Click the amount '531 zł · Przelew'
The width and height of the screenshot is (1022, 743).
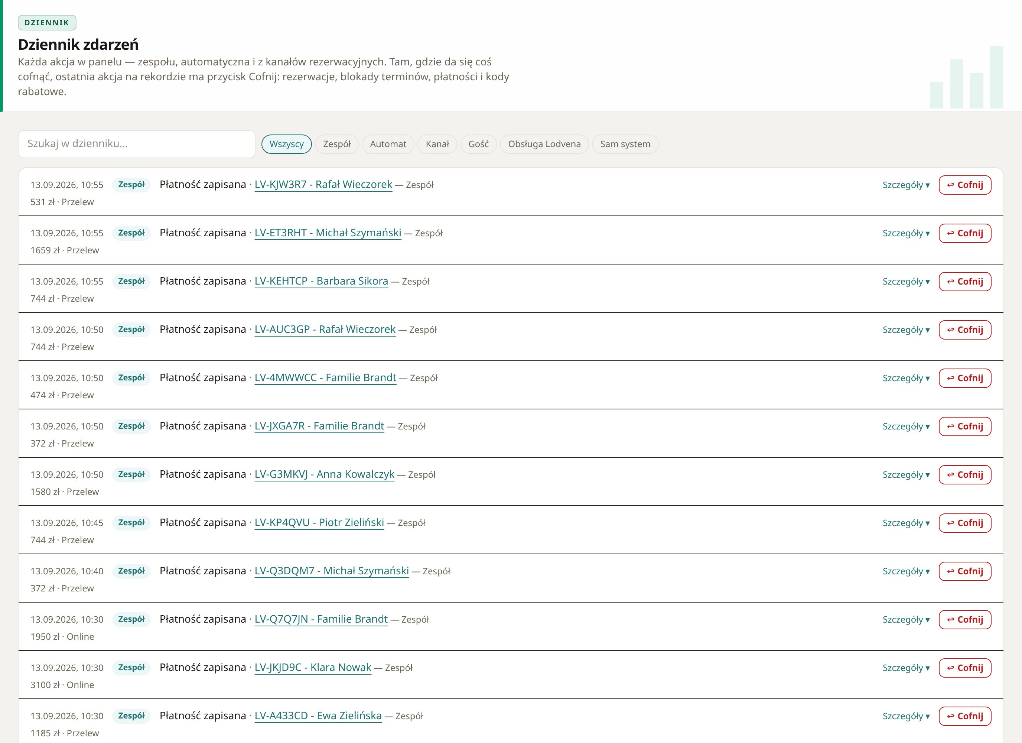click(x=62, y=202)
